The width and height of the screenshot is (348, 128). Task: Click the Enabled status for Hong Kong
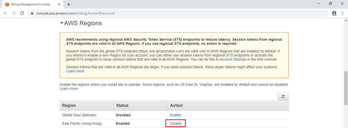click(x=123, y=123)
